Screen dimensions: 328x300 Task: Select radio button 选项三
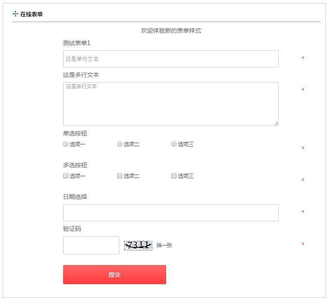[174, 144]
